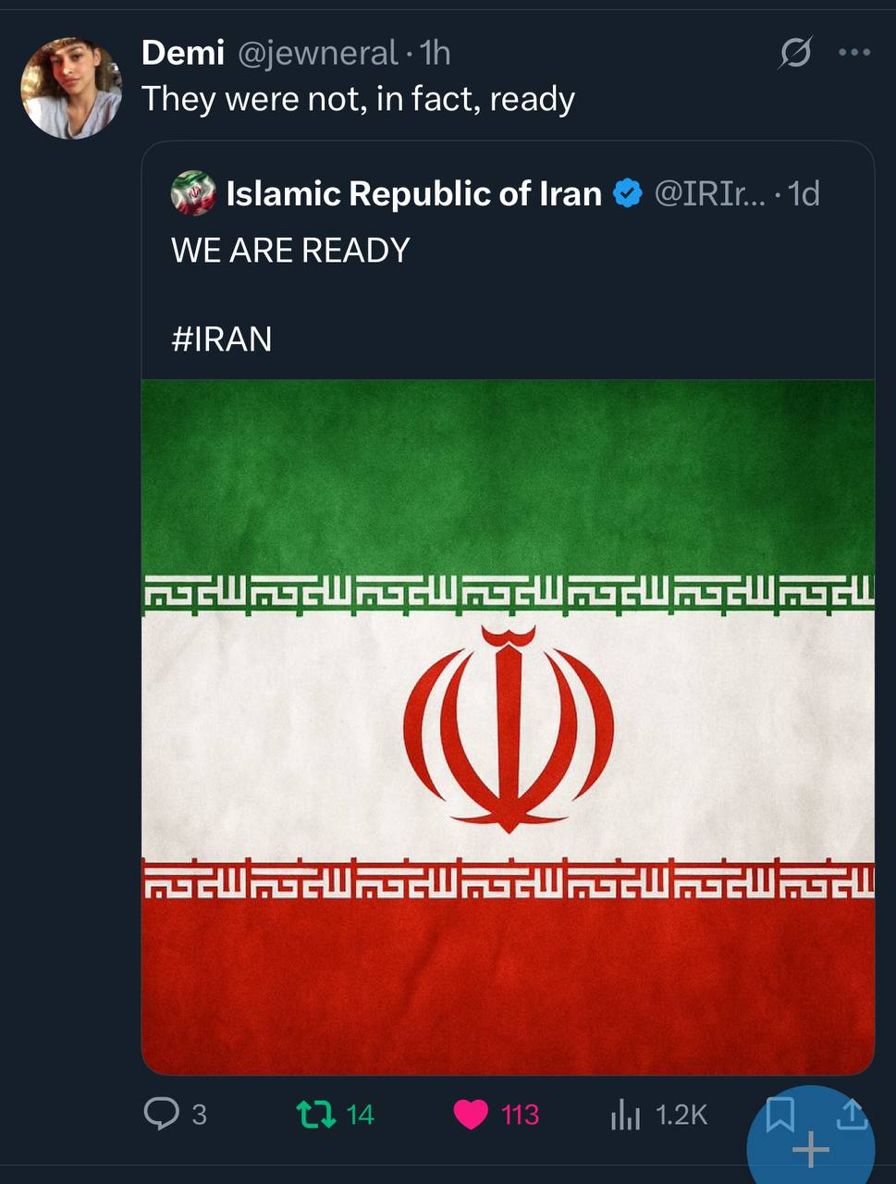Image resolution: width=896 pixels, height=1184 pixels.
Task: Tap the share icon on the post
Action: click(851, 1114)
